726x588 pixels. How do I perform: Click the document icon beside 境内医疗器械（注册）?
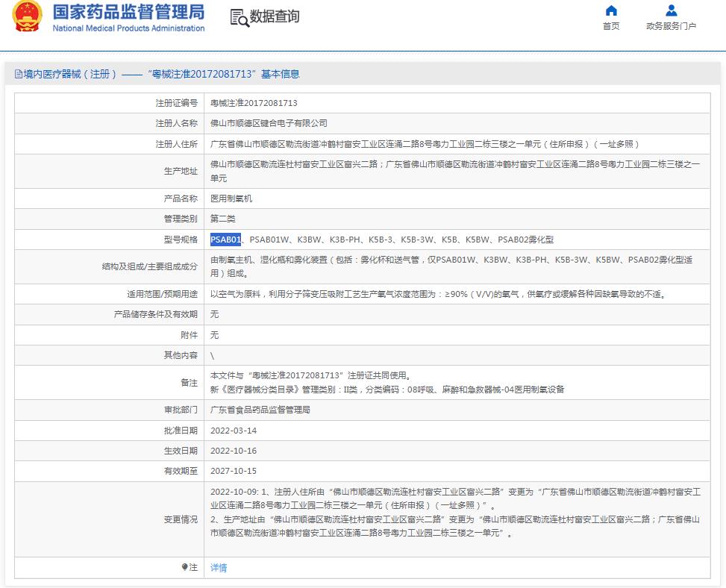click(16, 73)
